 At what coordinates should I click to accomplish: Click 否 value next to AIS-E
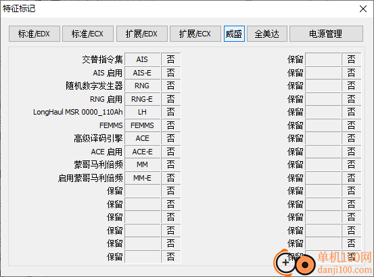[x=171, y=73]
